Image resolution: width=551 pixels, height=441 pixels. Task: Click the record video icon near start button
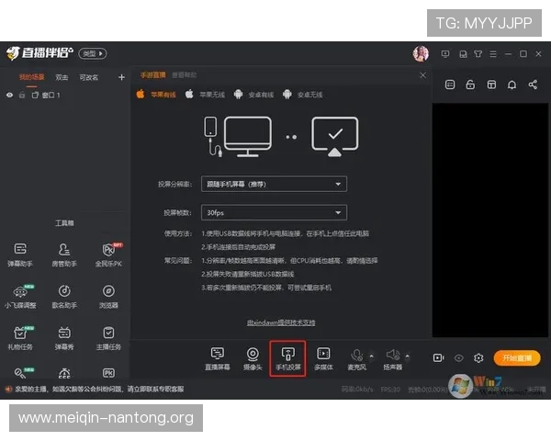pos(438,358)
